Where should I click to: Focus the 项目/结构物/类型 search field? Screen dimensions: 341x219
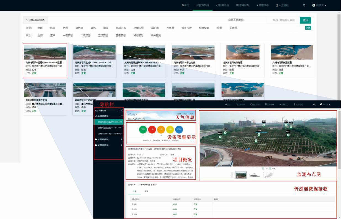click(x=283, y=20)
